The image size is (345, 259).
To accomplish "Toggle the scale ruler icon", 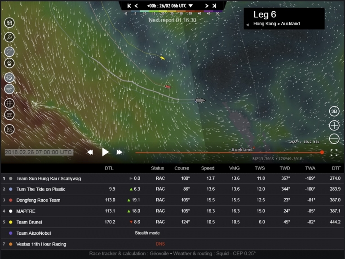I will (9, 115).
